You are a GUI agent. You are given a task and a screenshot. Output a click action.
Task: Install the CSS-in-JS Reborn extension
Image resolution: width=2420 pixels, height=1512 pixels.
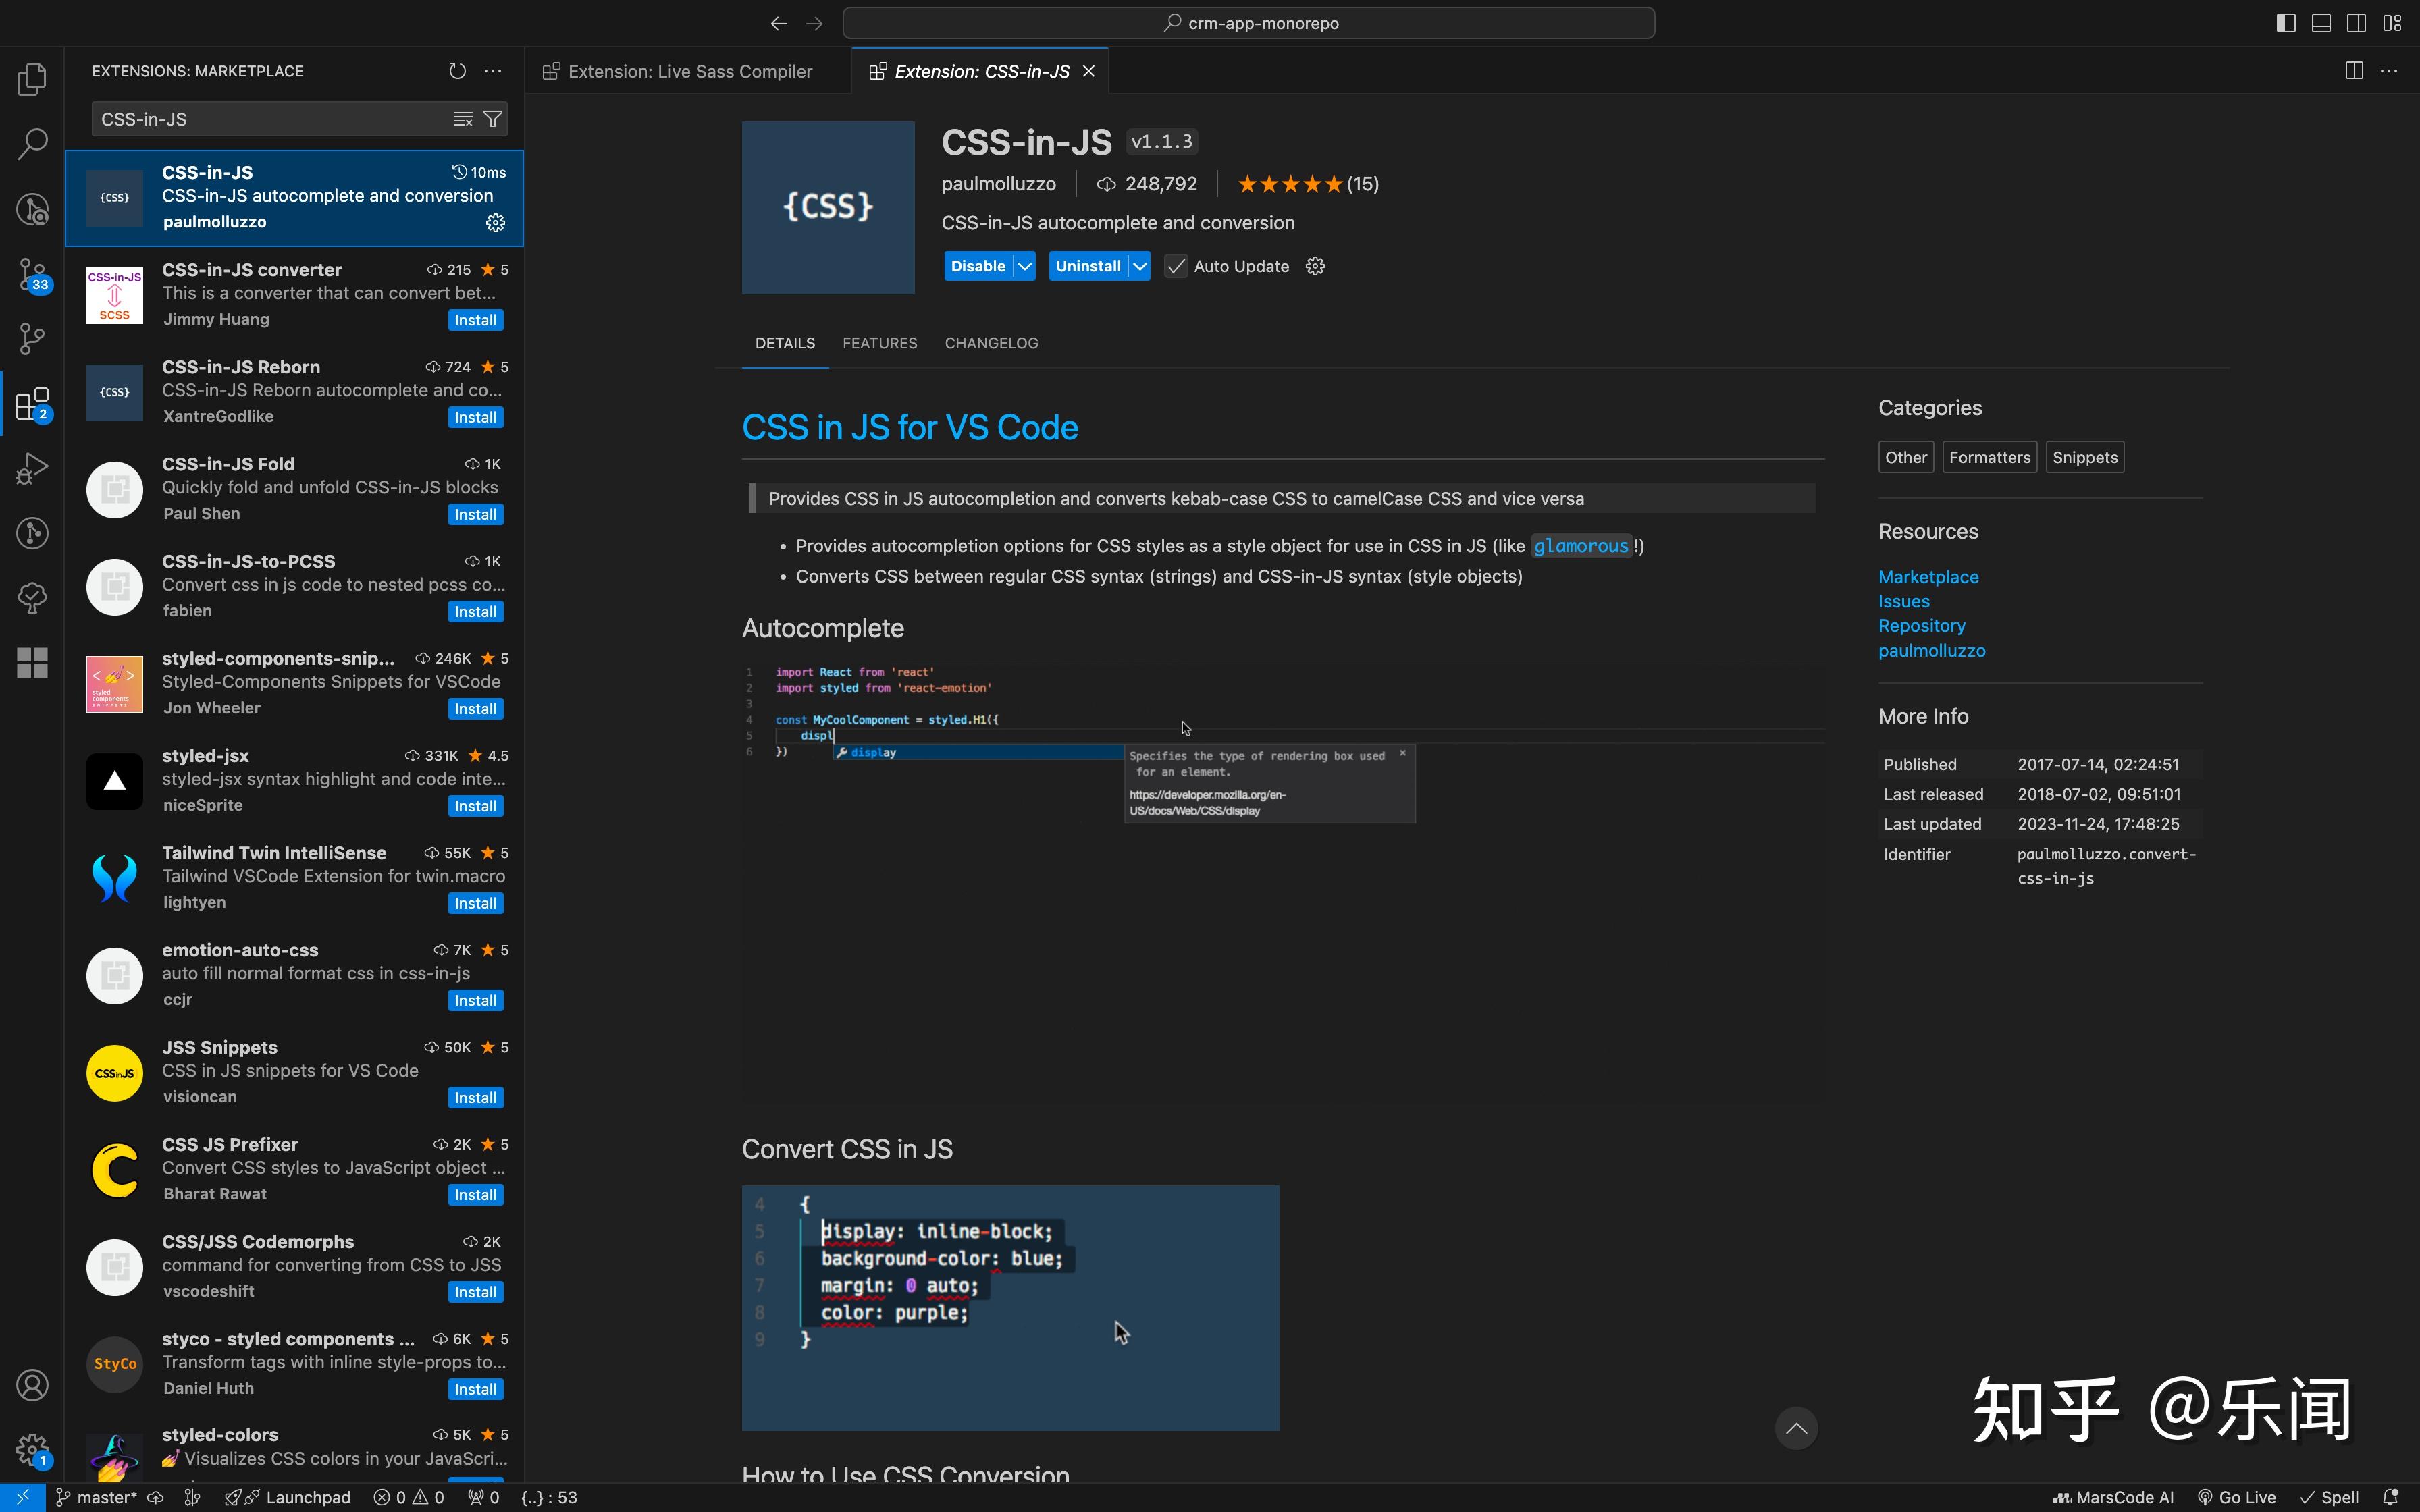475,416
